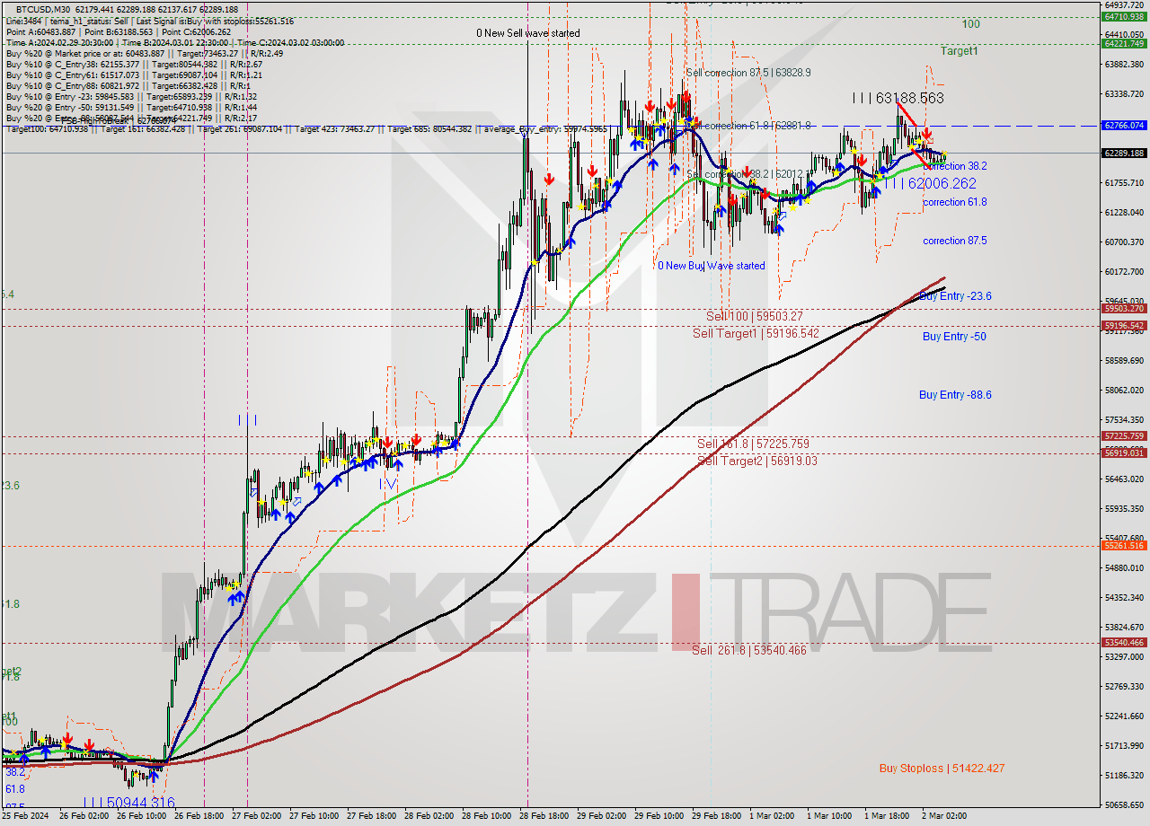Click 'Buy Stoploss | 51422.427' label
Screen dimensions: 1150x826
pos(942,769)
